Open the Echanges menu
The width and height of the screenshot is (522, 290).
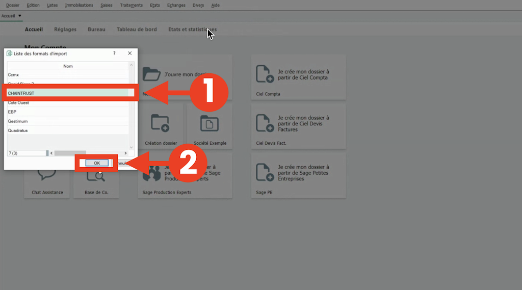pyautogui.click(x=176, y=5)
